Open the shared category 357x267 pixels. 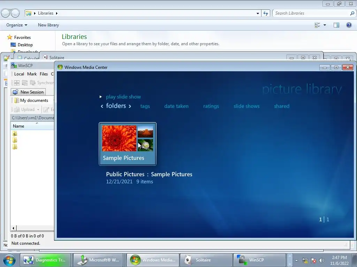[x=282, y=106]
